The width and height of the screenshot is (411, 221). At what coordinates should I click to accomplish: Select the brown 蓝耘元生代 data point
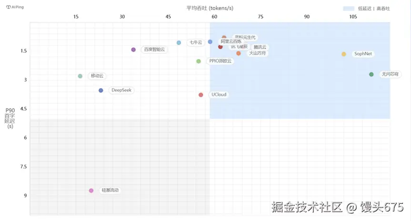tap(224, 38)
